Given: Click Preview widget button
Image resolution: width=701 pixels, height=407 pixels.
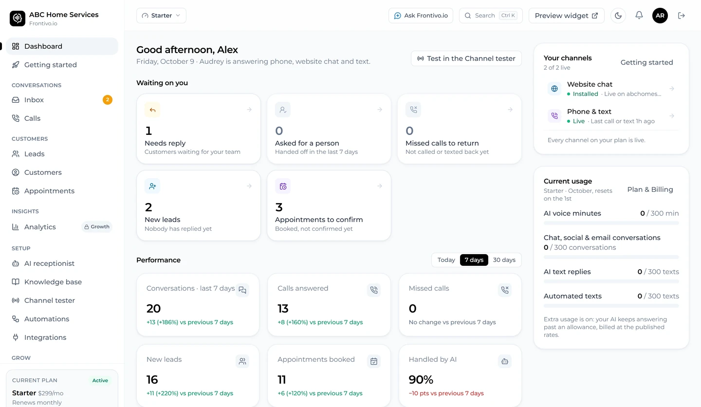Looking at the screenshot, I should 567,16.
